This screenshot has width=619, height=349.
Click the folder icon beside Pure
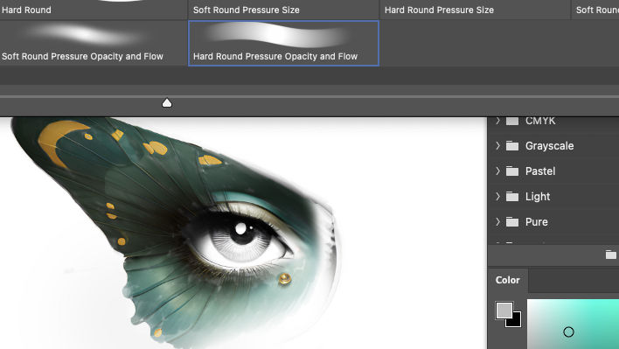tap(512, 222)
